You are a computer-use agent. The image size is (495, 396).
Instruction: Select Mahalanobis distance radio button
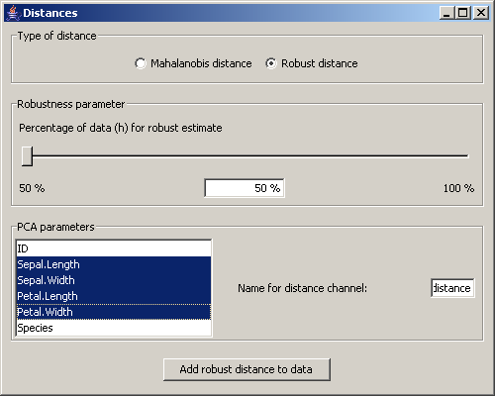pyautogui.click(x=141, y=63)
